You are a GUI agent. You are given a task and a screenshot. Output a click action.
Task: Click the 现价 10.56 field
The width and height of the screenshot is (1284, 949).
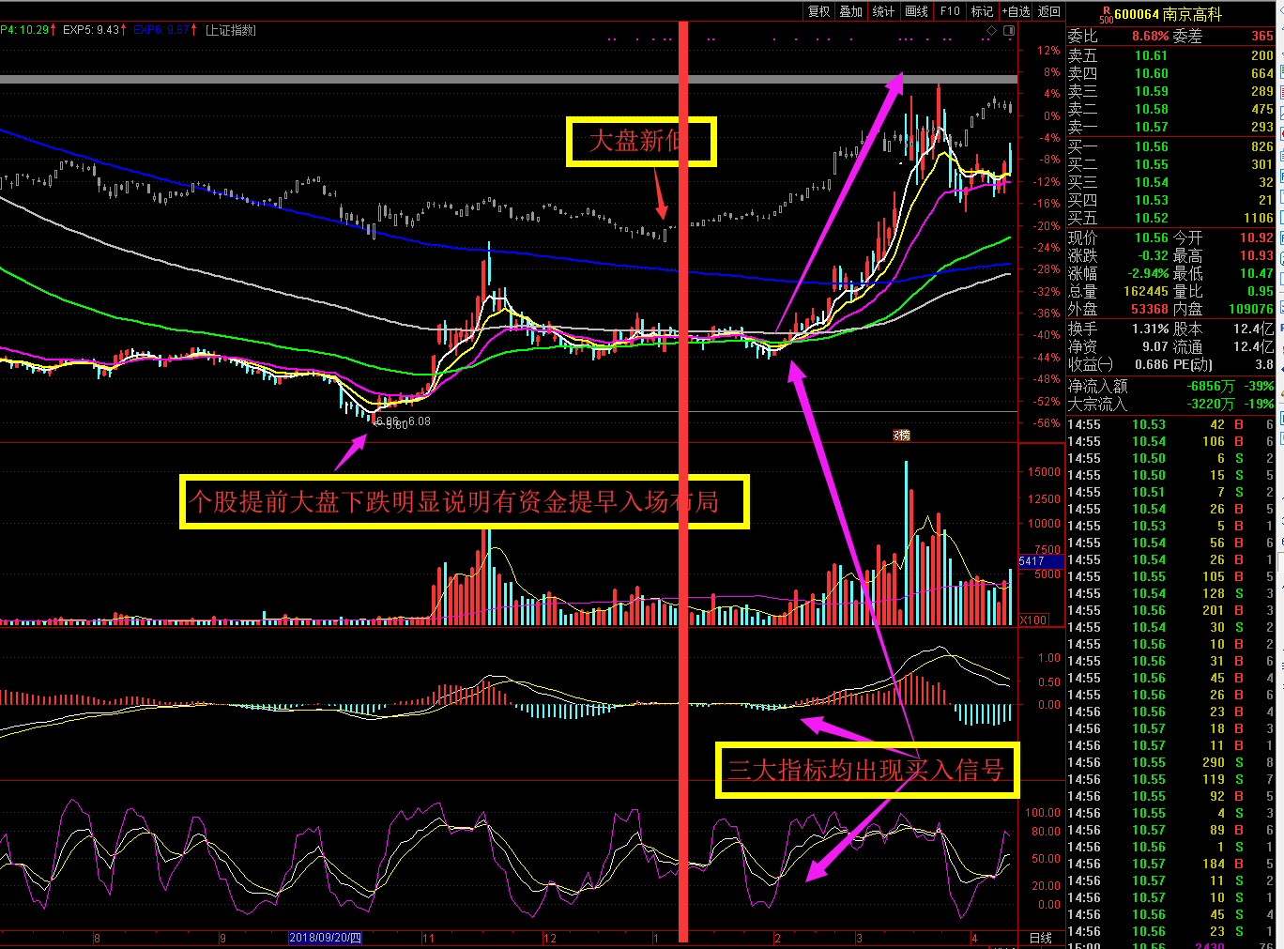click(x=1118, y=237)
